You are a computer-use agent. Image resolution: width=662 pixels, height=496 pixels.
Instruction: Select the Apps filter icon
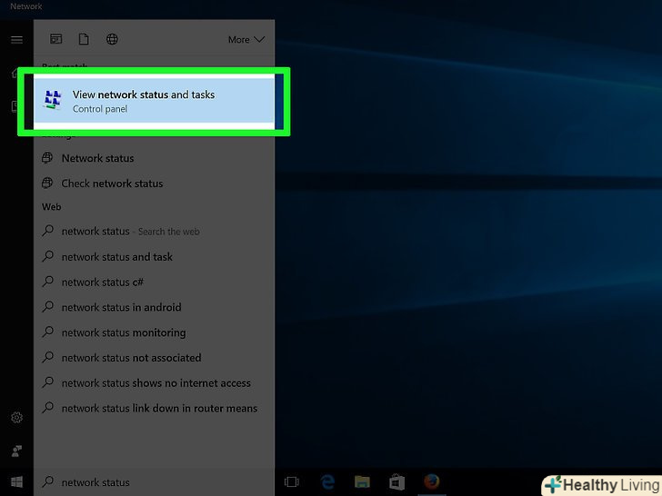tap(56, 39)
